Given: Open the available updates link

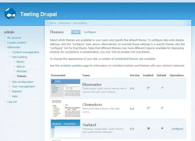Looking at the screenshot, I should [71, 66].
